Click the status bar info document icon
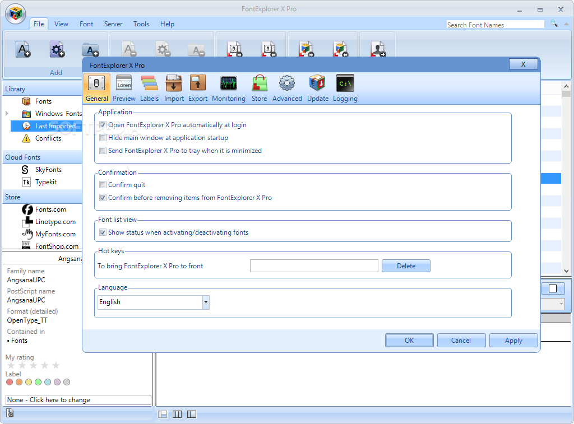The width and height of the screenshot is (574, 424). 10,413
